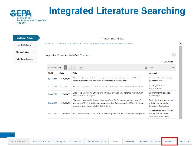Toggle the Date sort direction arrows

(146, 68)
